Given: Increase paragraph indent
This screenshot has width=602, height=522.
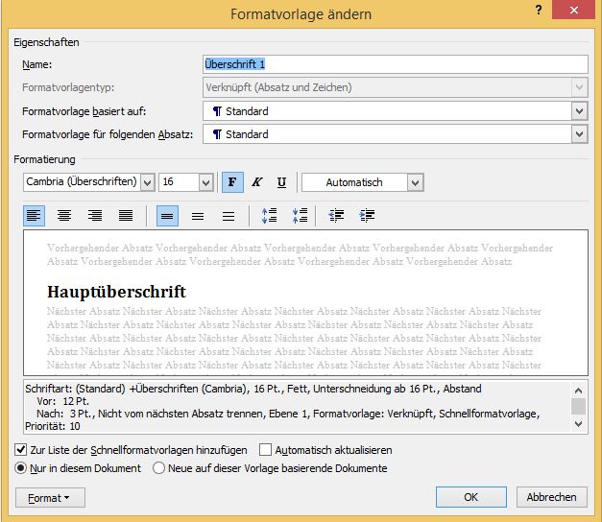Looking at the screenshot, I should click(367, 216).
